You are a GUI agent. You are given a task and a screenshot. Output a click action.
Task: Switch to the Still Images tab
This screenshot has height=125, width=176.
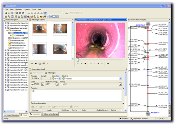coord(50,73)
